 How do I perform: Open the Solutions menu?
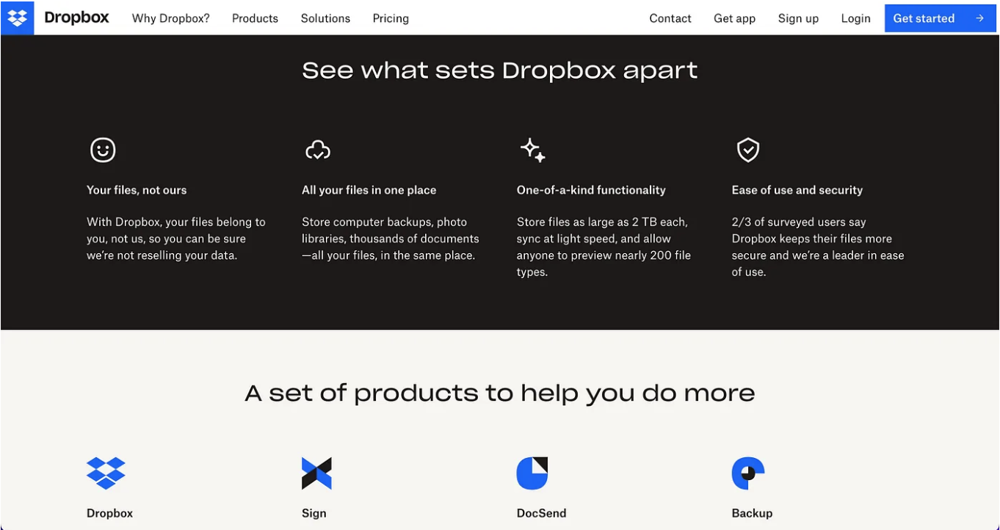(x=325, y=18)
